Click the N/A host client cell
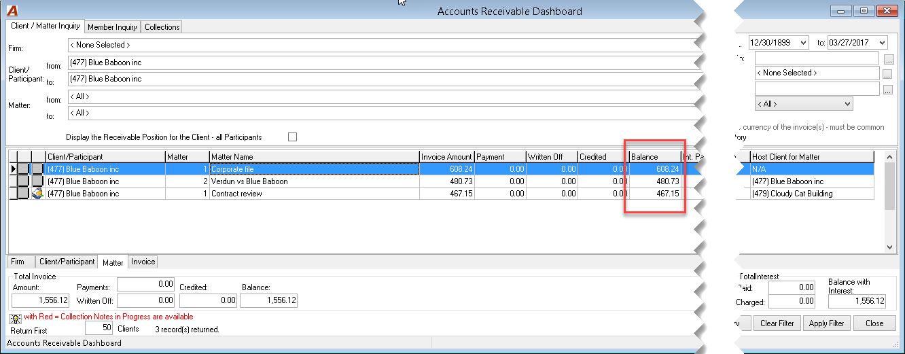905x354 pixels. [x=811, y=169]
